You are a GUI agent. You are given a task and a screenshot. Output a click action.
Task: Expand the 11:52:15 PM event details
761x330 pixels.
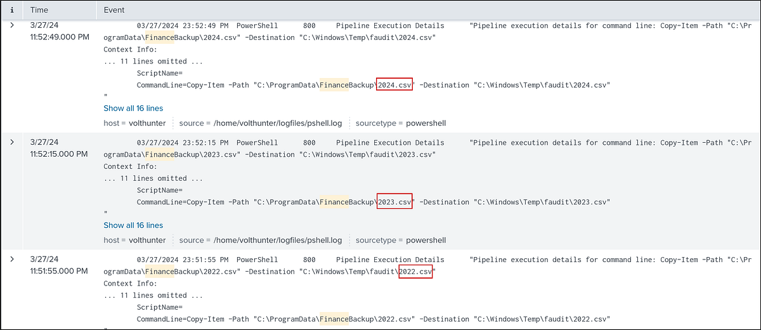tap(11, 142)
